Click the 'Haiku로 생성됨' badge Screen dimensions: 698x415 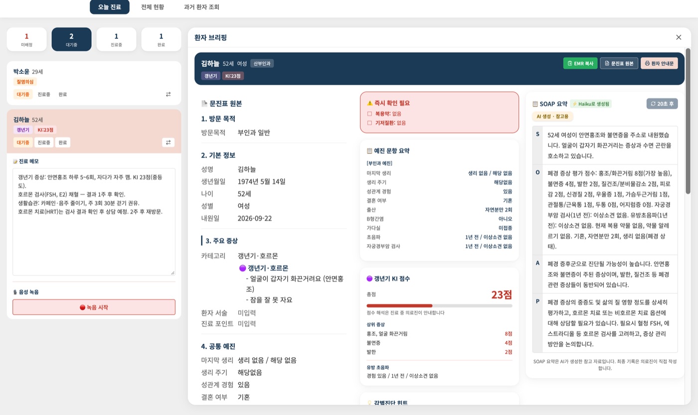coord(591,104)
